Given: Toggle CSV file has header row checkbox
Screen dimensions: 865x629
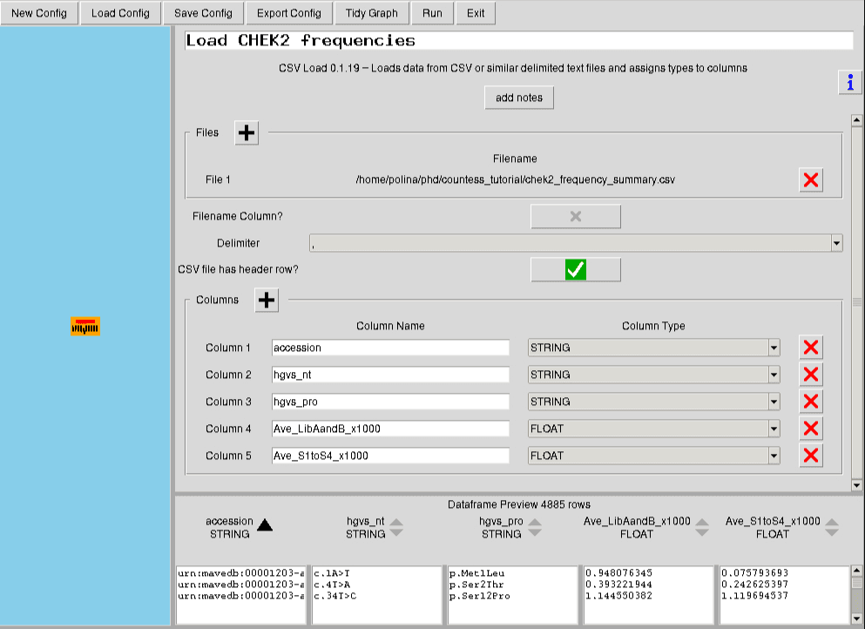Looking at the screenshot, I should [576, 270].
